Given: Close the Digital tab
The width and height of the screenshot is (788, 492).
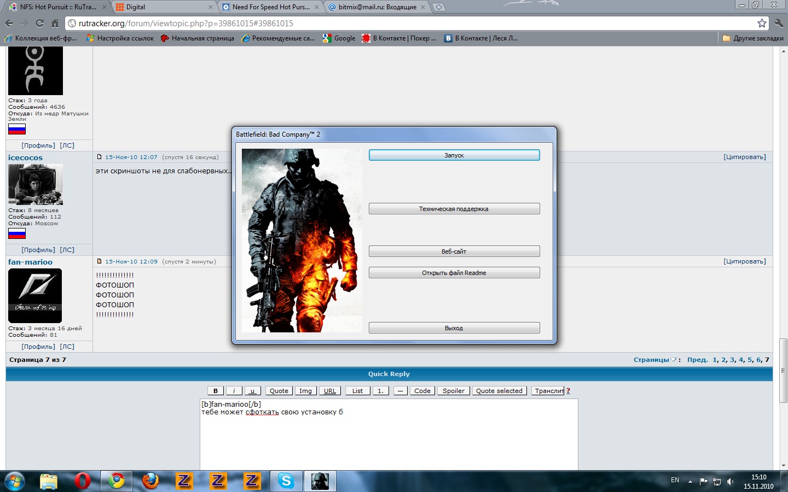Looking at the screenshot, I should click(211, 7).
